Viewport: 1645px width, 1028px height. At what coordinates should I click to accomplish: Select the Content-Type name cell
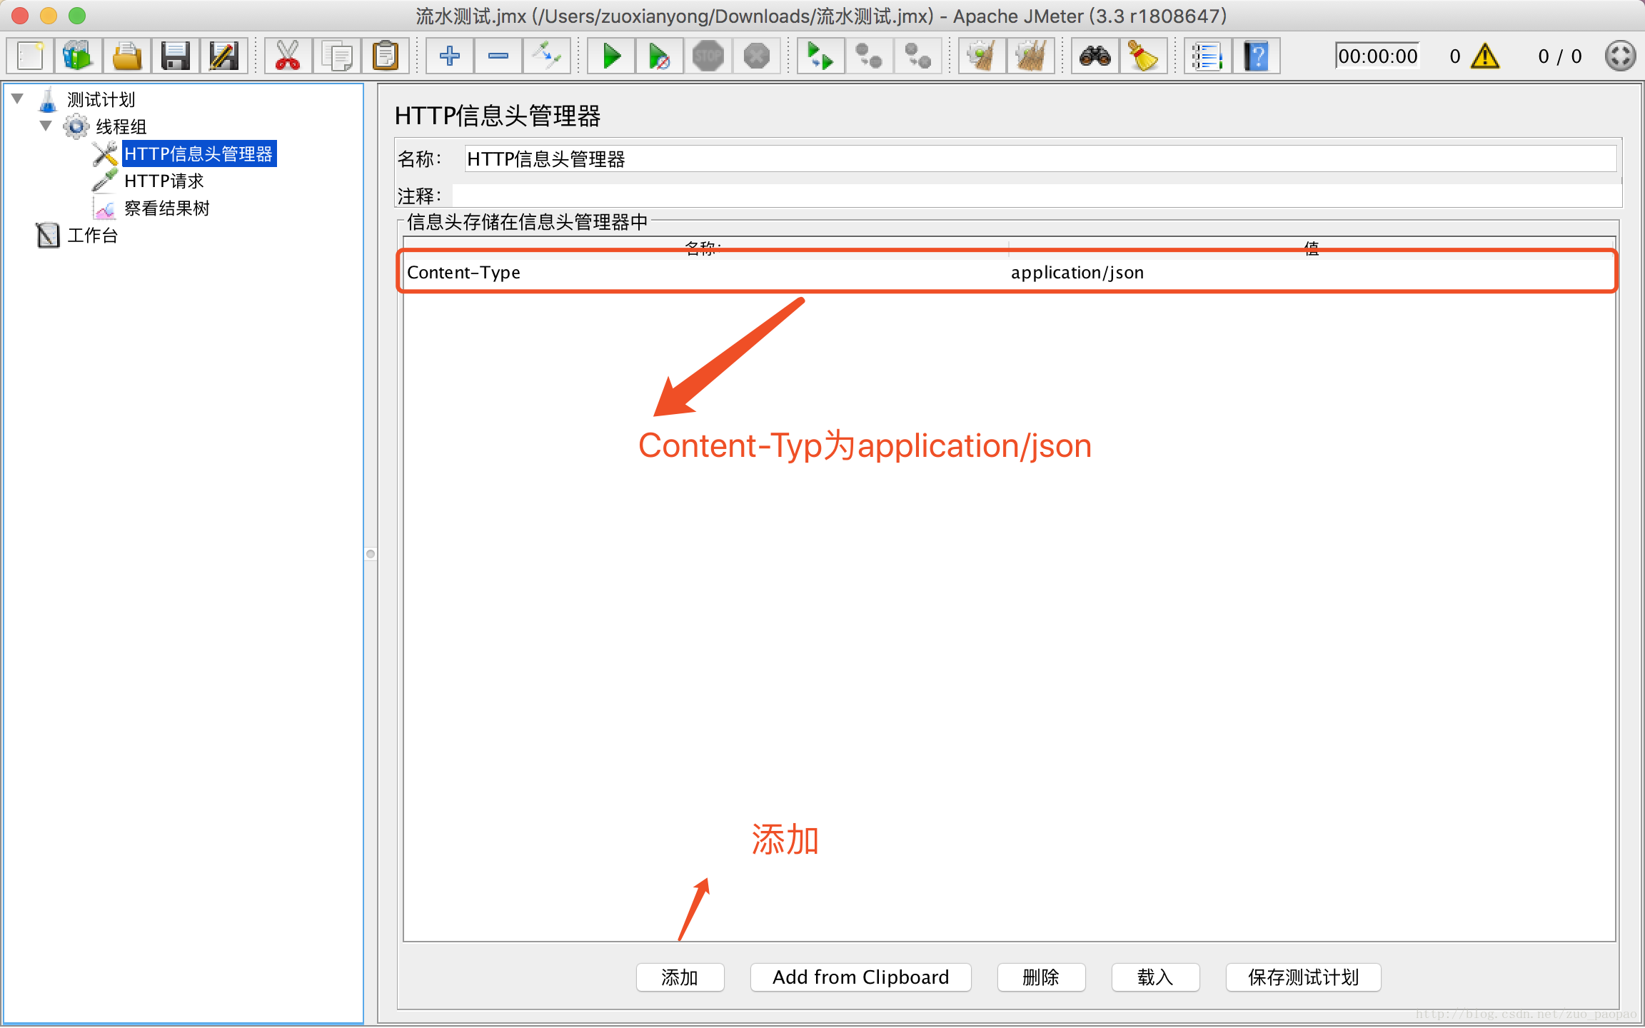(x=705, y=272)
